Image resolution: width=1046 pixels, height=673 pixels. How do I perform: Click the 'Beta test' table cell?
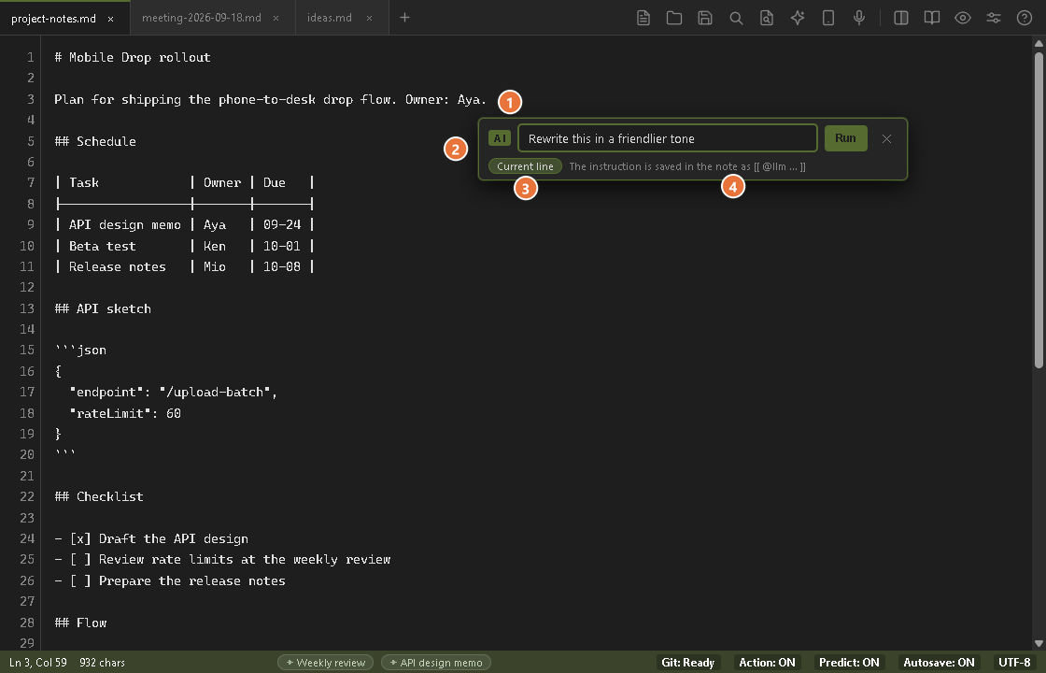102,247
